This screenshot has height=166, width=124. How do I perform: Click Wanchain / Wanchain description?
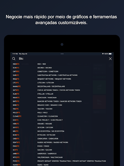[x=47, y=98]
